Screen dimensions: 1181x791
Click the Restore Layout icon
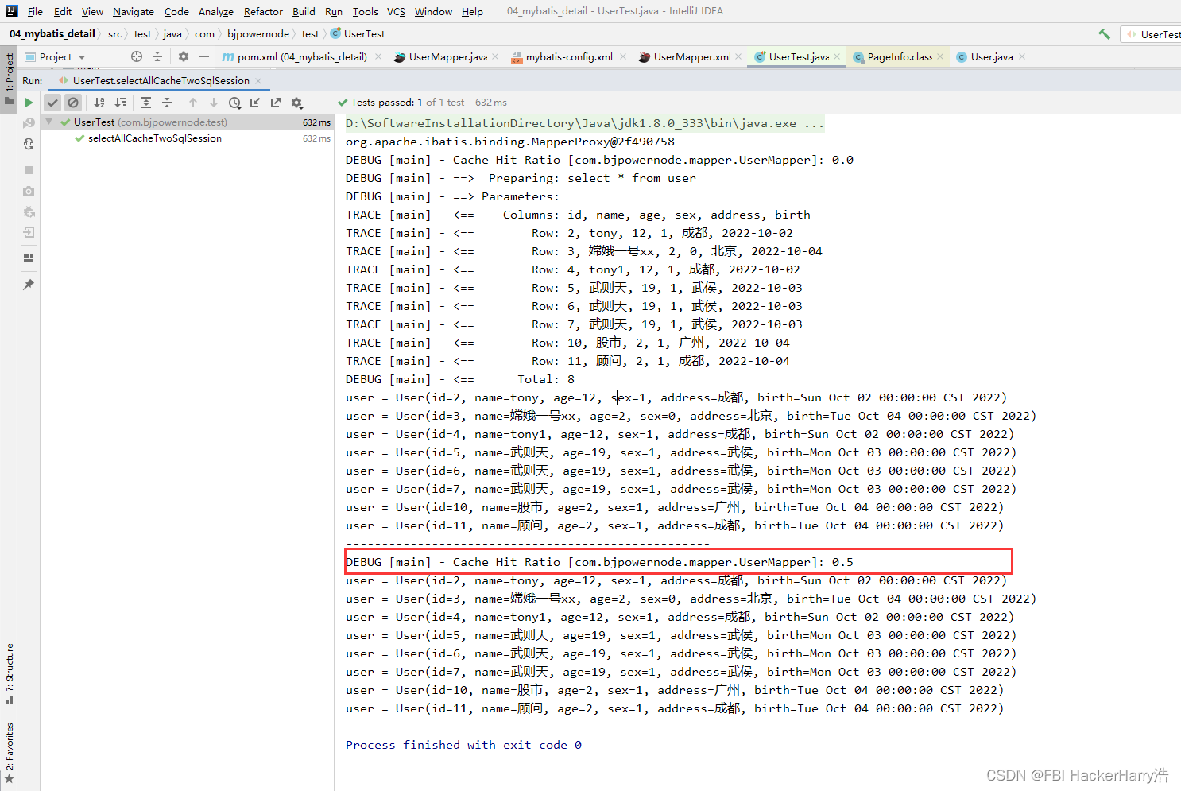29,258
